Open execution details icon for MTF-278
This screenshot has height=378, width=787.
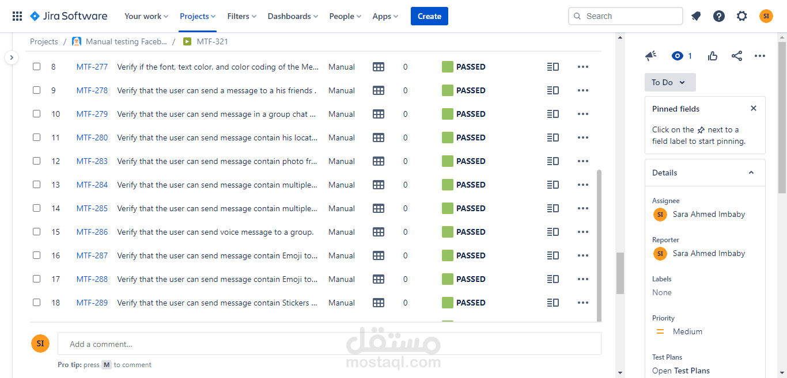(553, 90)
